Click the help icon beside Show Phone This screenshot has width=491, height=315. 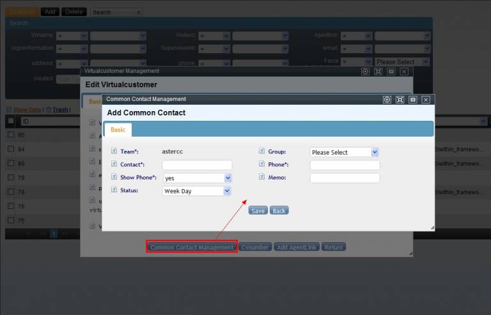pos(114,177)
